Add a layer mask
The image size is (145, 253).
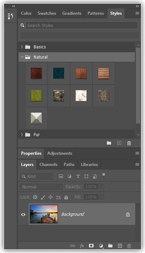coord(91,246)
